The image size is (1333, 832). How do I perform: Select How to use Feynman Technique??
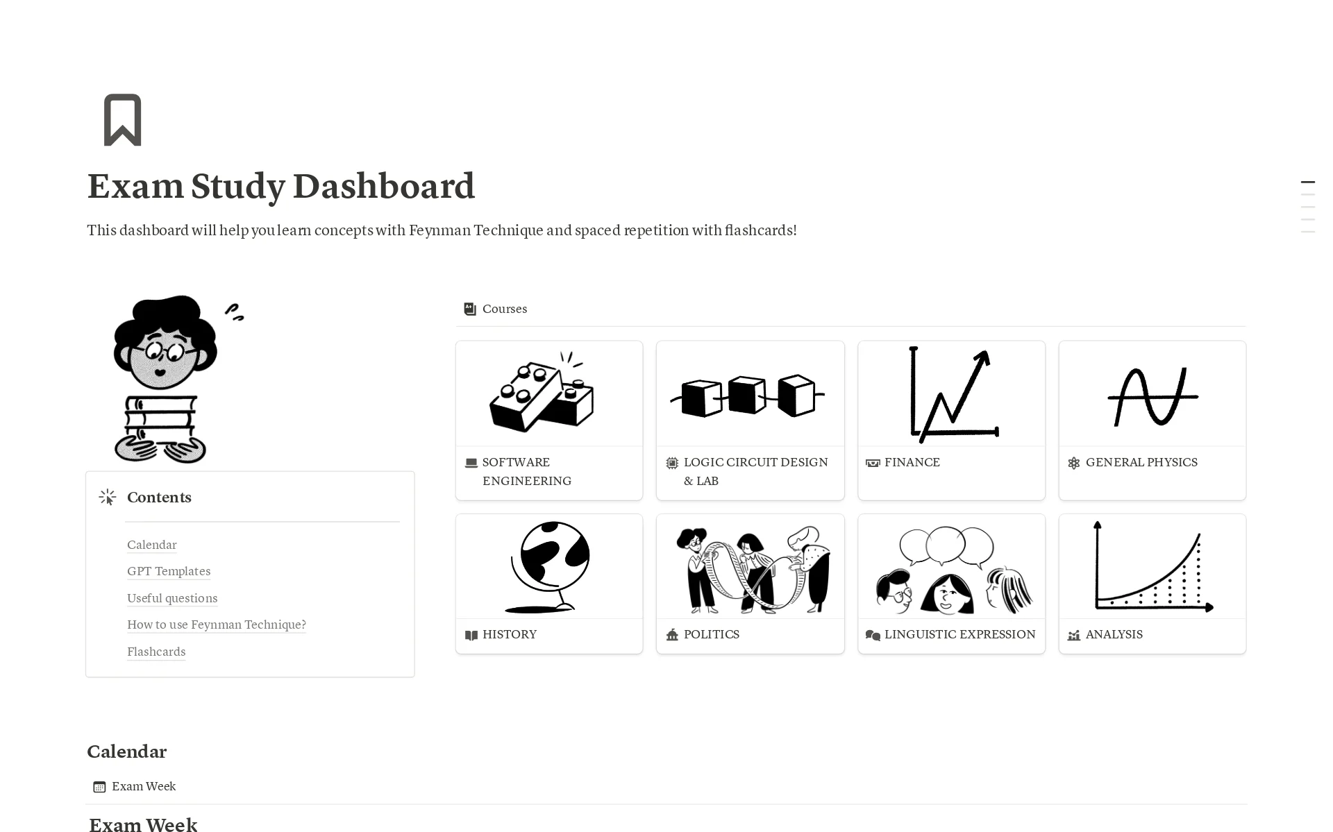(215, 624)
